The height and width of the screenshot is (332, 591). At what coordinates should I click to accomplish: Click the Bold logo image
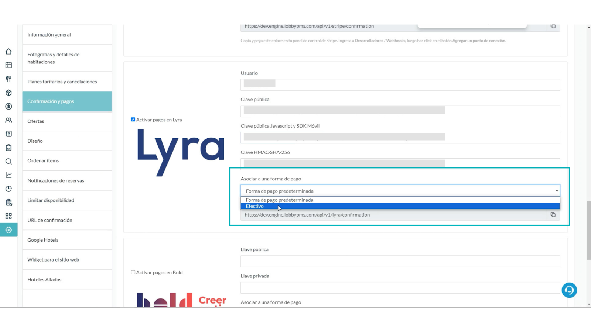click(x=181, y=300)
